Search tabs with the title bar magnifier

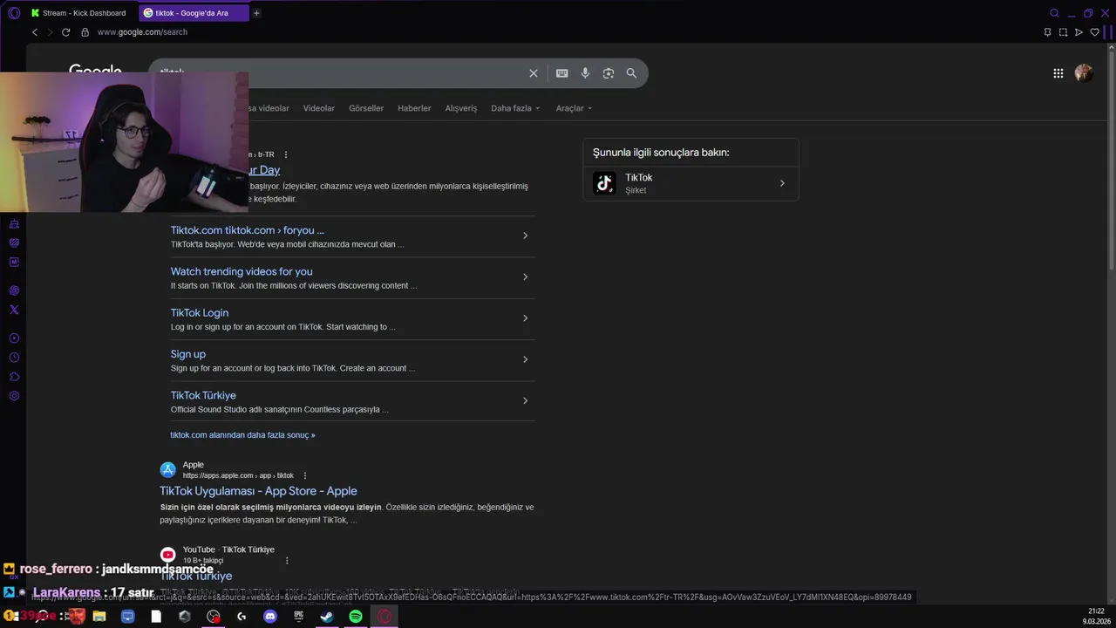[x=1055, y=13]
